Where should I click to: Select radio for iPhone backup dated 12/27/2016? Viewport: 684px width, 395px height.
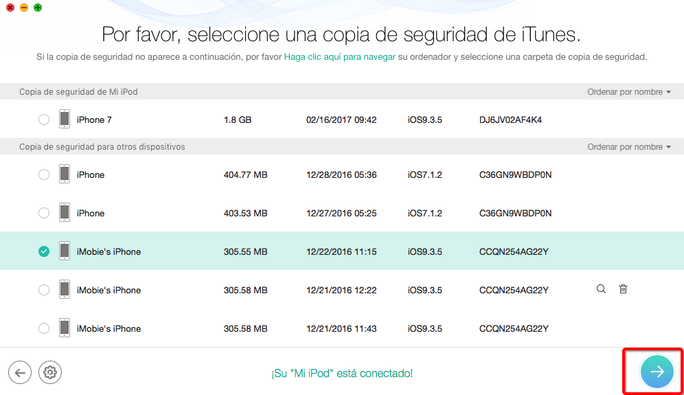click(x=44, y=213)
